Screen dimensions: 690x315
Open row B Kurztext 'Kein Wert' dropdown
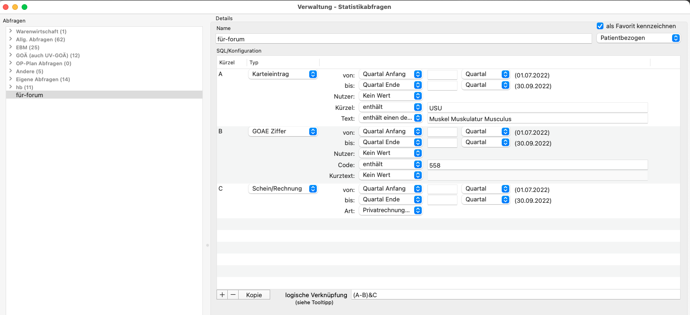coord(391,175)
